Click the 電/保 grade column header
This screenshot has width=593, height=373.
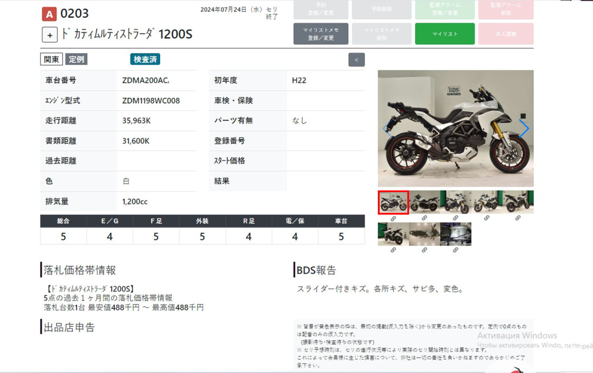click(x=295, y=221)
